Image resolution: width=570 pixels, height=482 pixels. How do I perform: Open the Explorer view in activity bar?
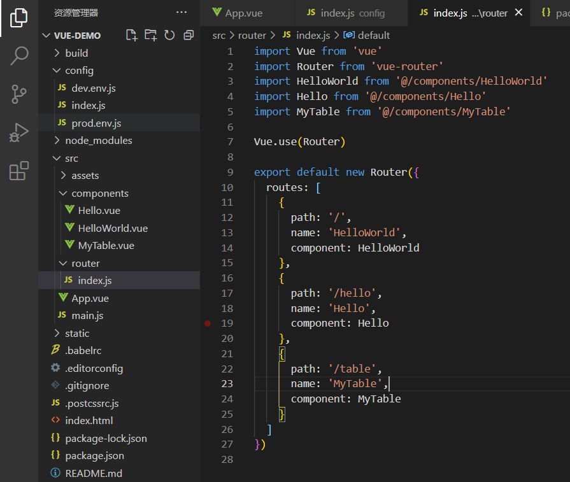tap(19, 18)
